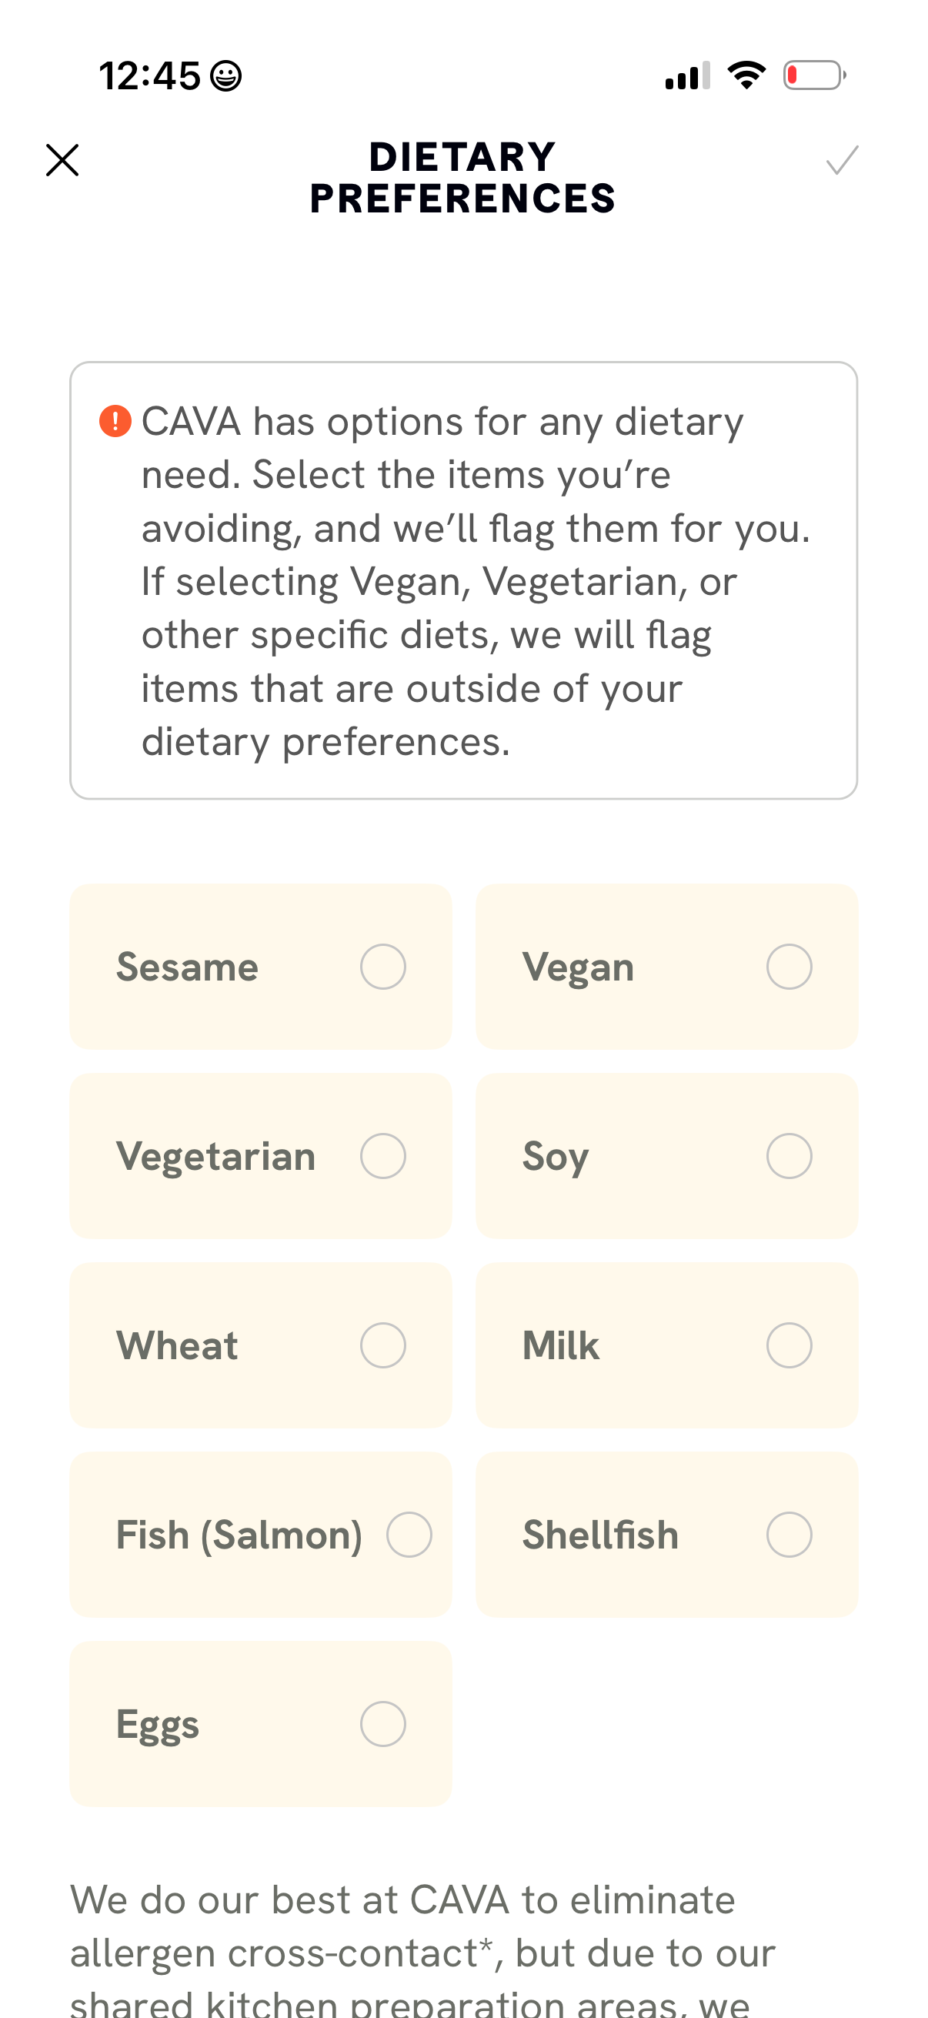
Task: Choose the Wheat allergen circle
Action: point(383,1346)
